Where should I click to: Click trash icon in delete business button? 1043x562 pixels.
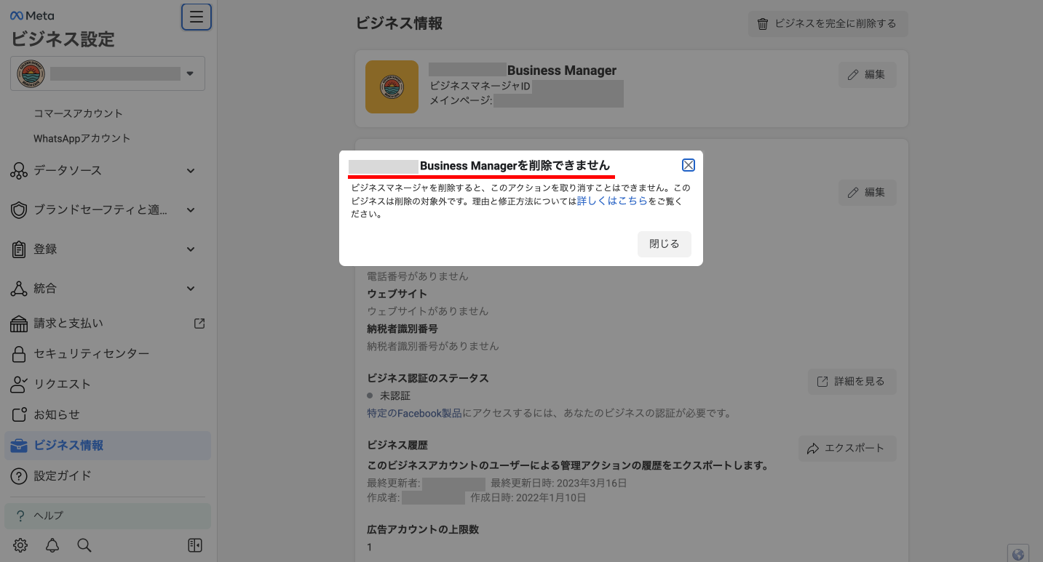click(x=763, y=24)
